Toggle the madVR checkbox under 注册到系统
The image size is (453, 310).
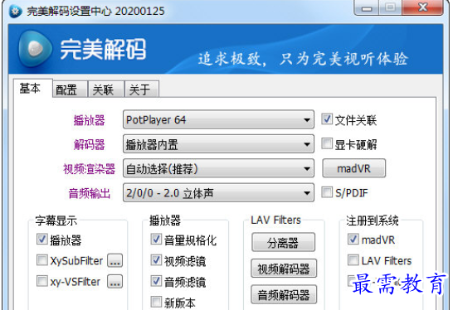pos(353,240)
